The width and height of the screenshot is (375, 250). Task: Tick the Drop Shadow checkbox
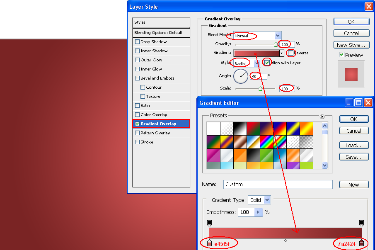pos(137,41)
